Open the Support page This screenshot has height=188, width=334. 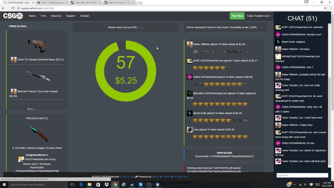pos(71,16)
